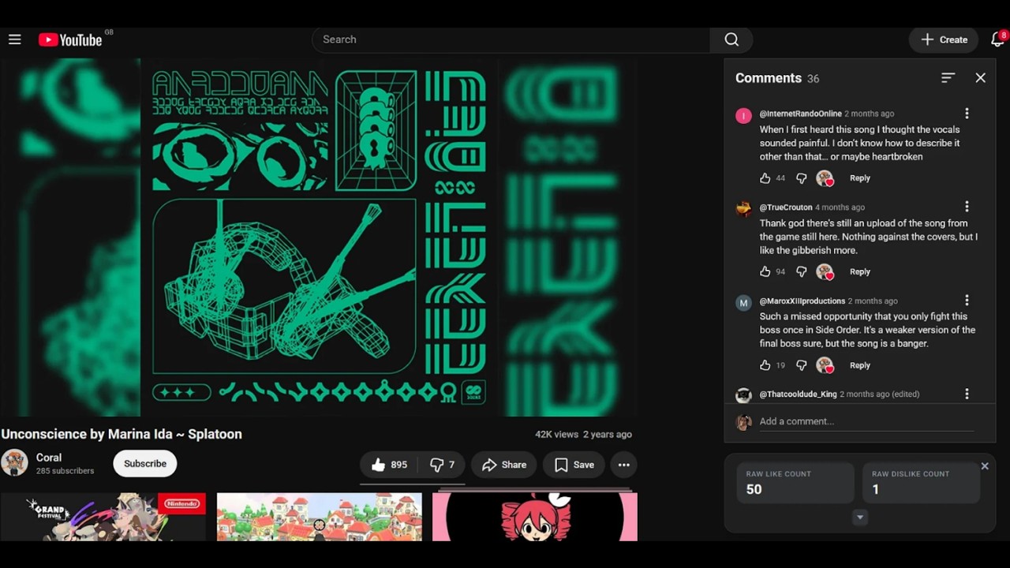Reply to InternetRandoOnline's comment
The height and width of the screenshot is (568, 1010).
coord(859,178)
